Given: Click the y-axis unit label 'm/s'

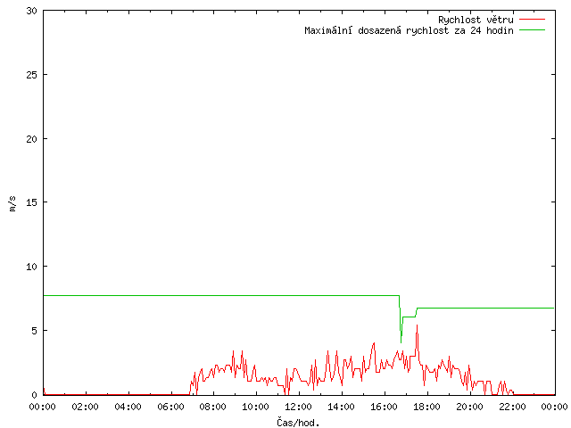Looking at the screenshot, I should click(x=12, y=204).
